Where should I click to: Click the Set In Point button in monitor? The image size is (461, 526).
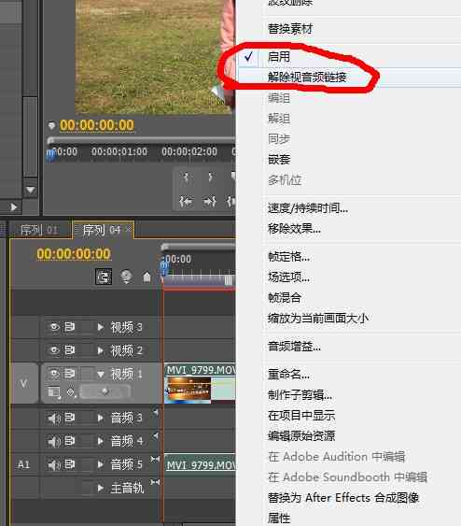(x=186, y=177)
